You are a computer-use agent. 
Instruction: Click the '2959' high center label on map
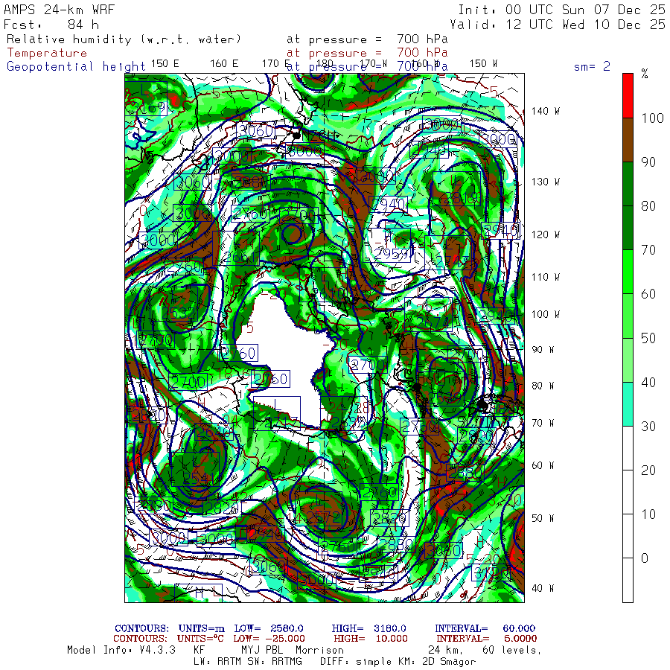pos(392,254)
